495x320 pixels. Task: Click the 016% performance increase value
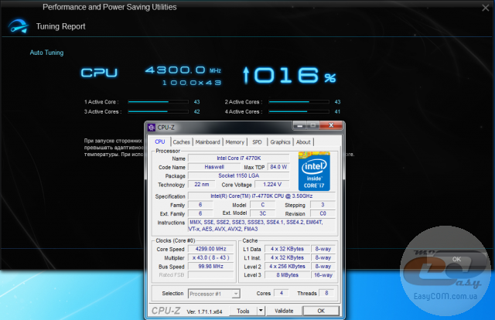pyautogui.click(x=289, y=76)
